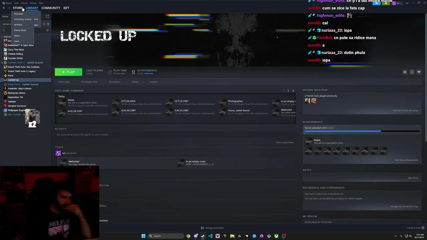The width and height of the screenshot is (427, 240).
Task: Click New Note button
Action: tap(413, 178)
